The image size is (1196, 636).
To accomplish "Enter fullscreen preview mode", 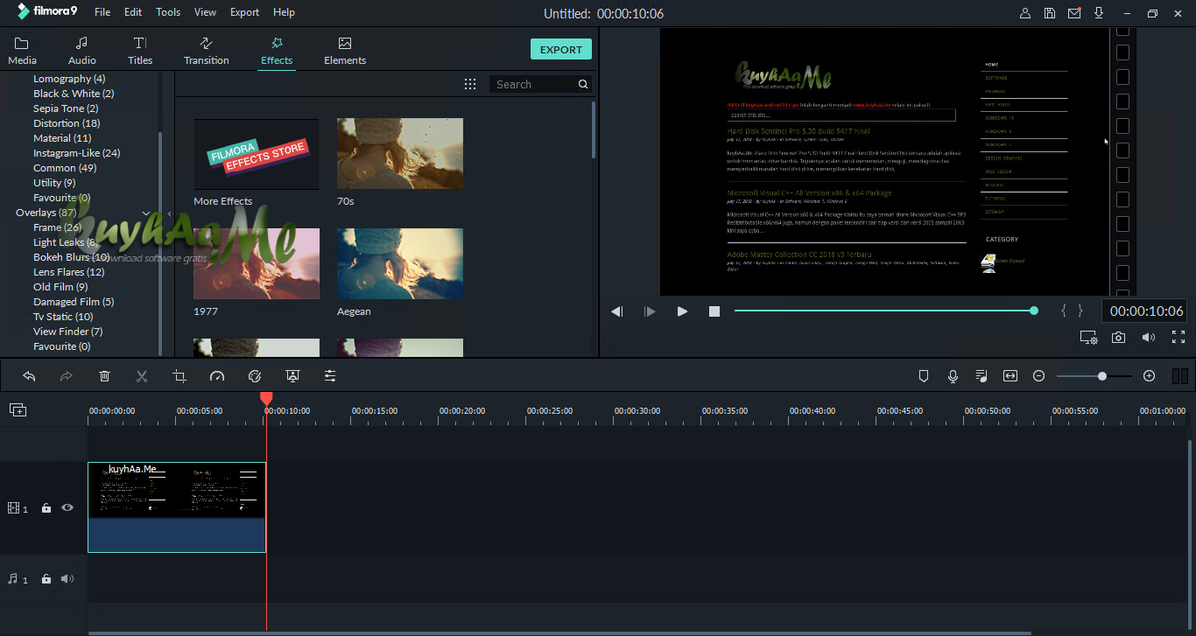I will [x=1178, y=337].
